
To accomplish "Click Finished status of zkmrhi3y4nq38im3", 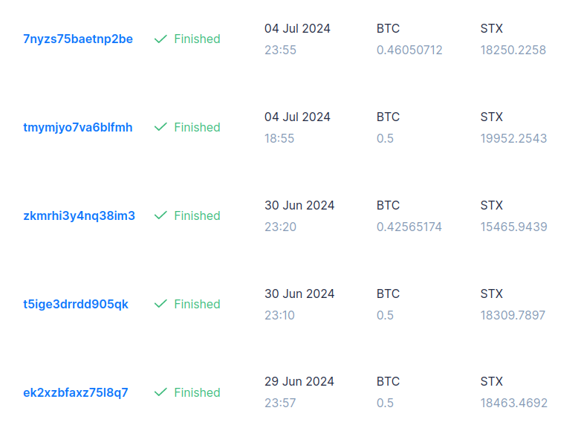I will pyautogui.click(x=197, y=215).
